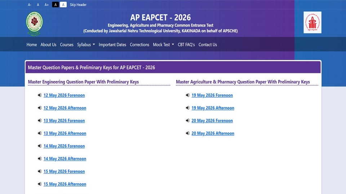Switch to white standard theme
The width and height of the screenshot is (346, 194).
tap(63, 5)
